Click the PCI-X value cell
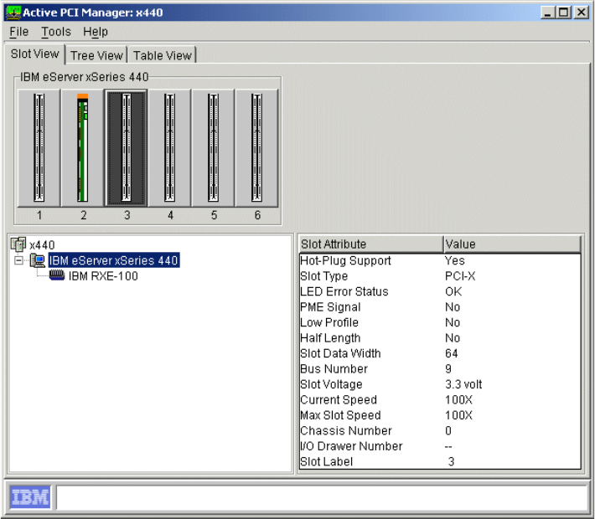 coord(460,276)
